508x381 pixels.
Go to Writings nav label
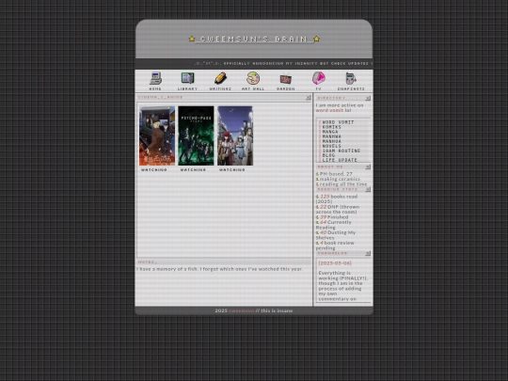(x=220, y=88)
